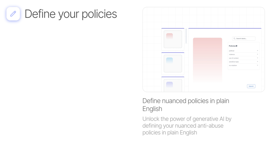Click the empty grid area above the panels
273x145 pixels.
pos(204,18)
